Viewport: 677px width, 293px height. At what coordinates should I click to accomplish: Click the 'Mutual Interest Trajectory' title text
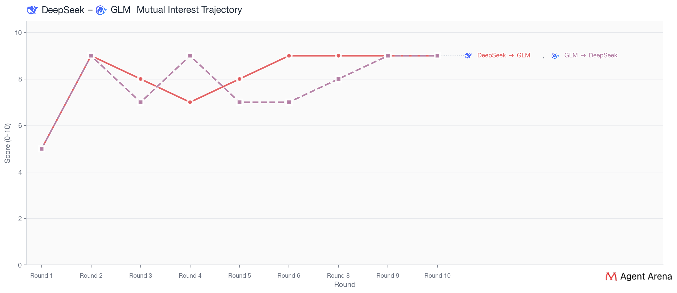click(189, 10)
